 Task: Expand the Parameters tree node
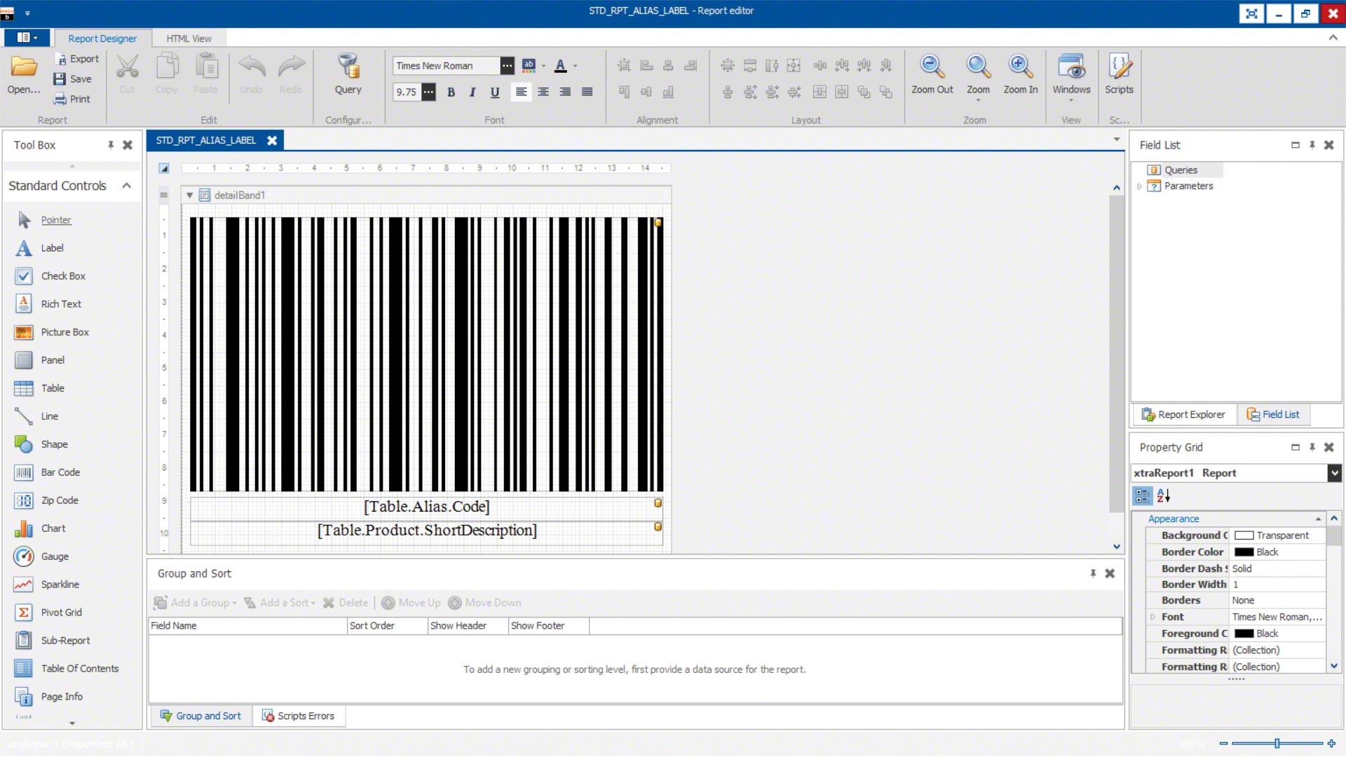coord(1140,186)
